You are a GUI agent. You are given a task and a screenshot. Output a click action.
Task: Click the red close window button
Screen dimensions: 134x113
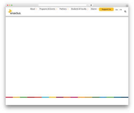[8, 5]
